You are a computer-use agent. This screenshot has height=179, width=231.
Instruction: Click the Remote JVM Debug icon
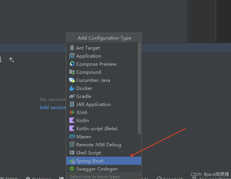[72, 144]
